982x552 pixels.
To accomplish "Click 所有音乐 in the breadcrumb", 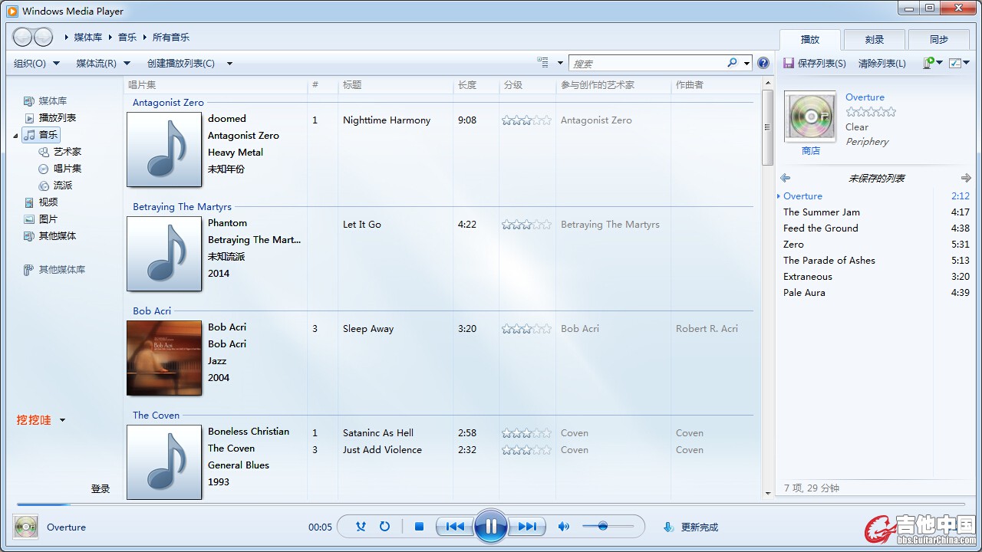I will click(171, 37).
